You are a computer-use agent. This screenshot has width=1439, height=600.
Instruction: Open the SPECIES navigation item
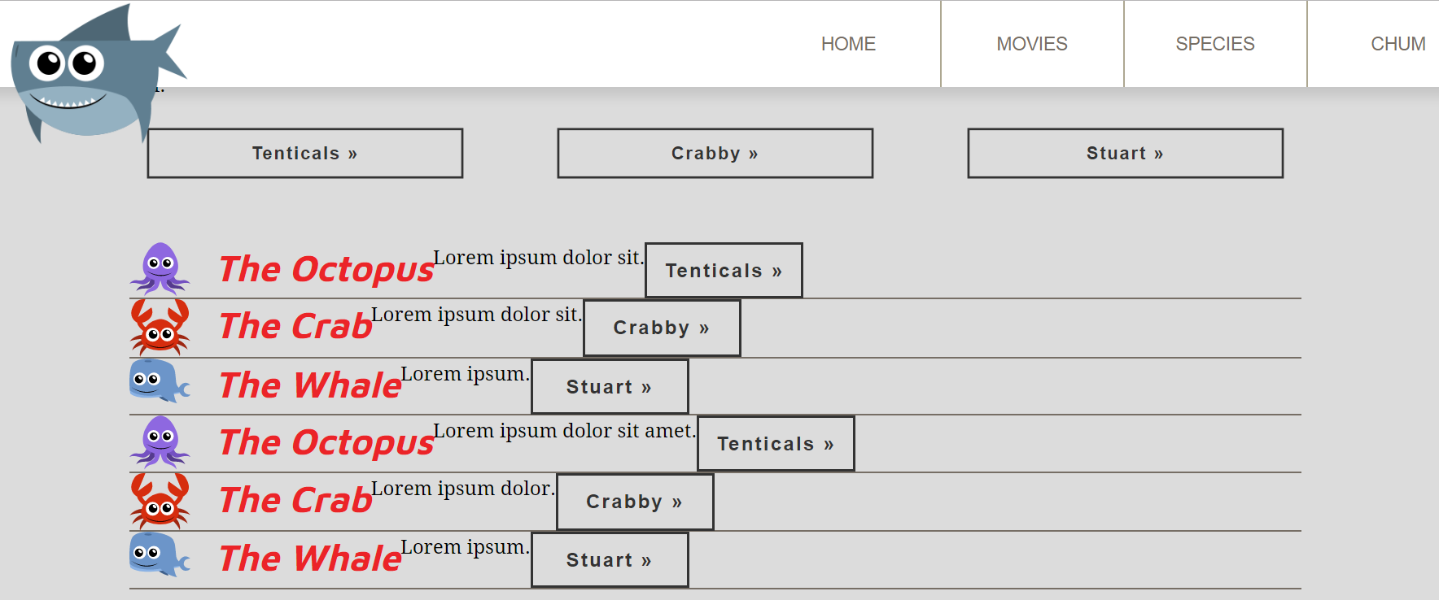[x=1215, y=44]
